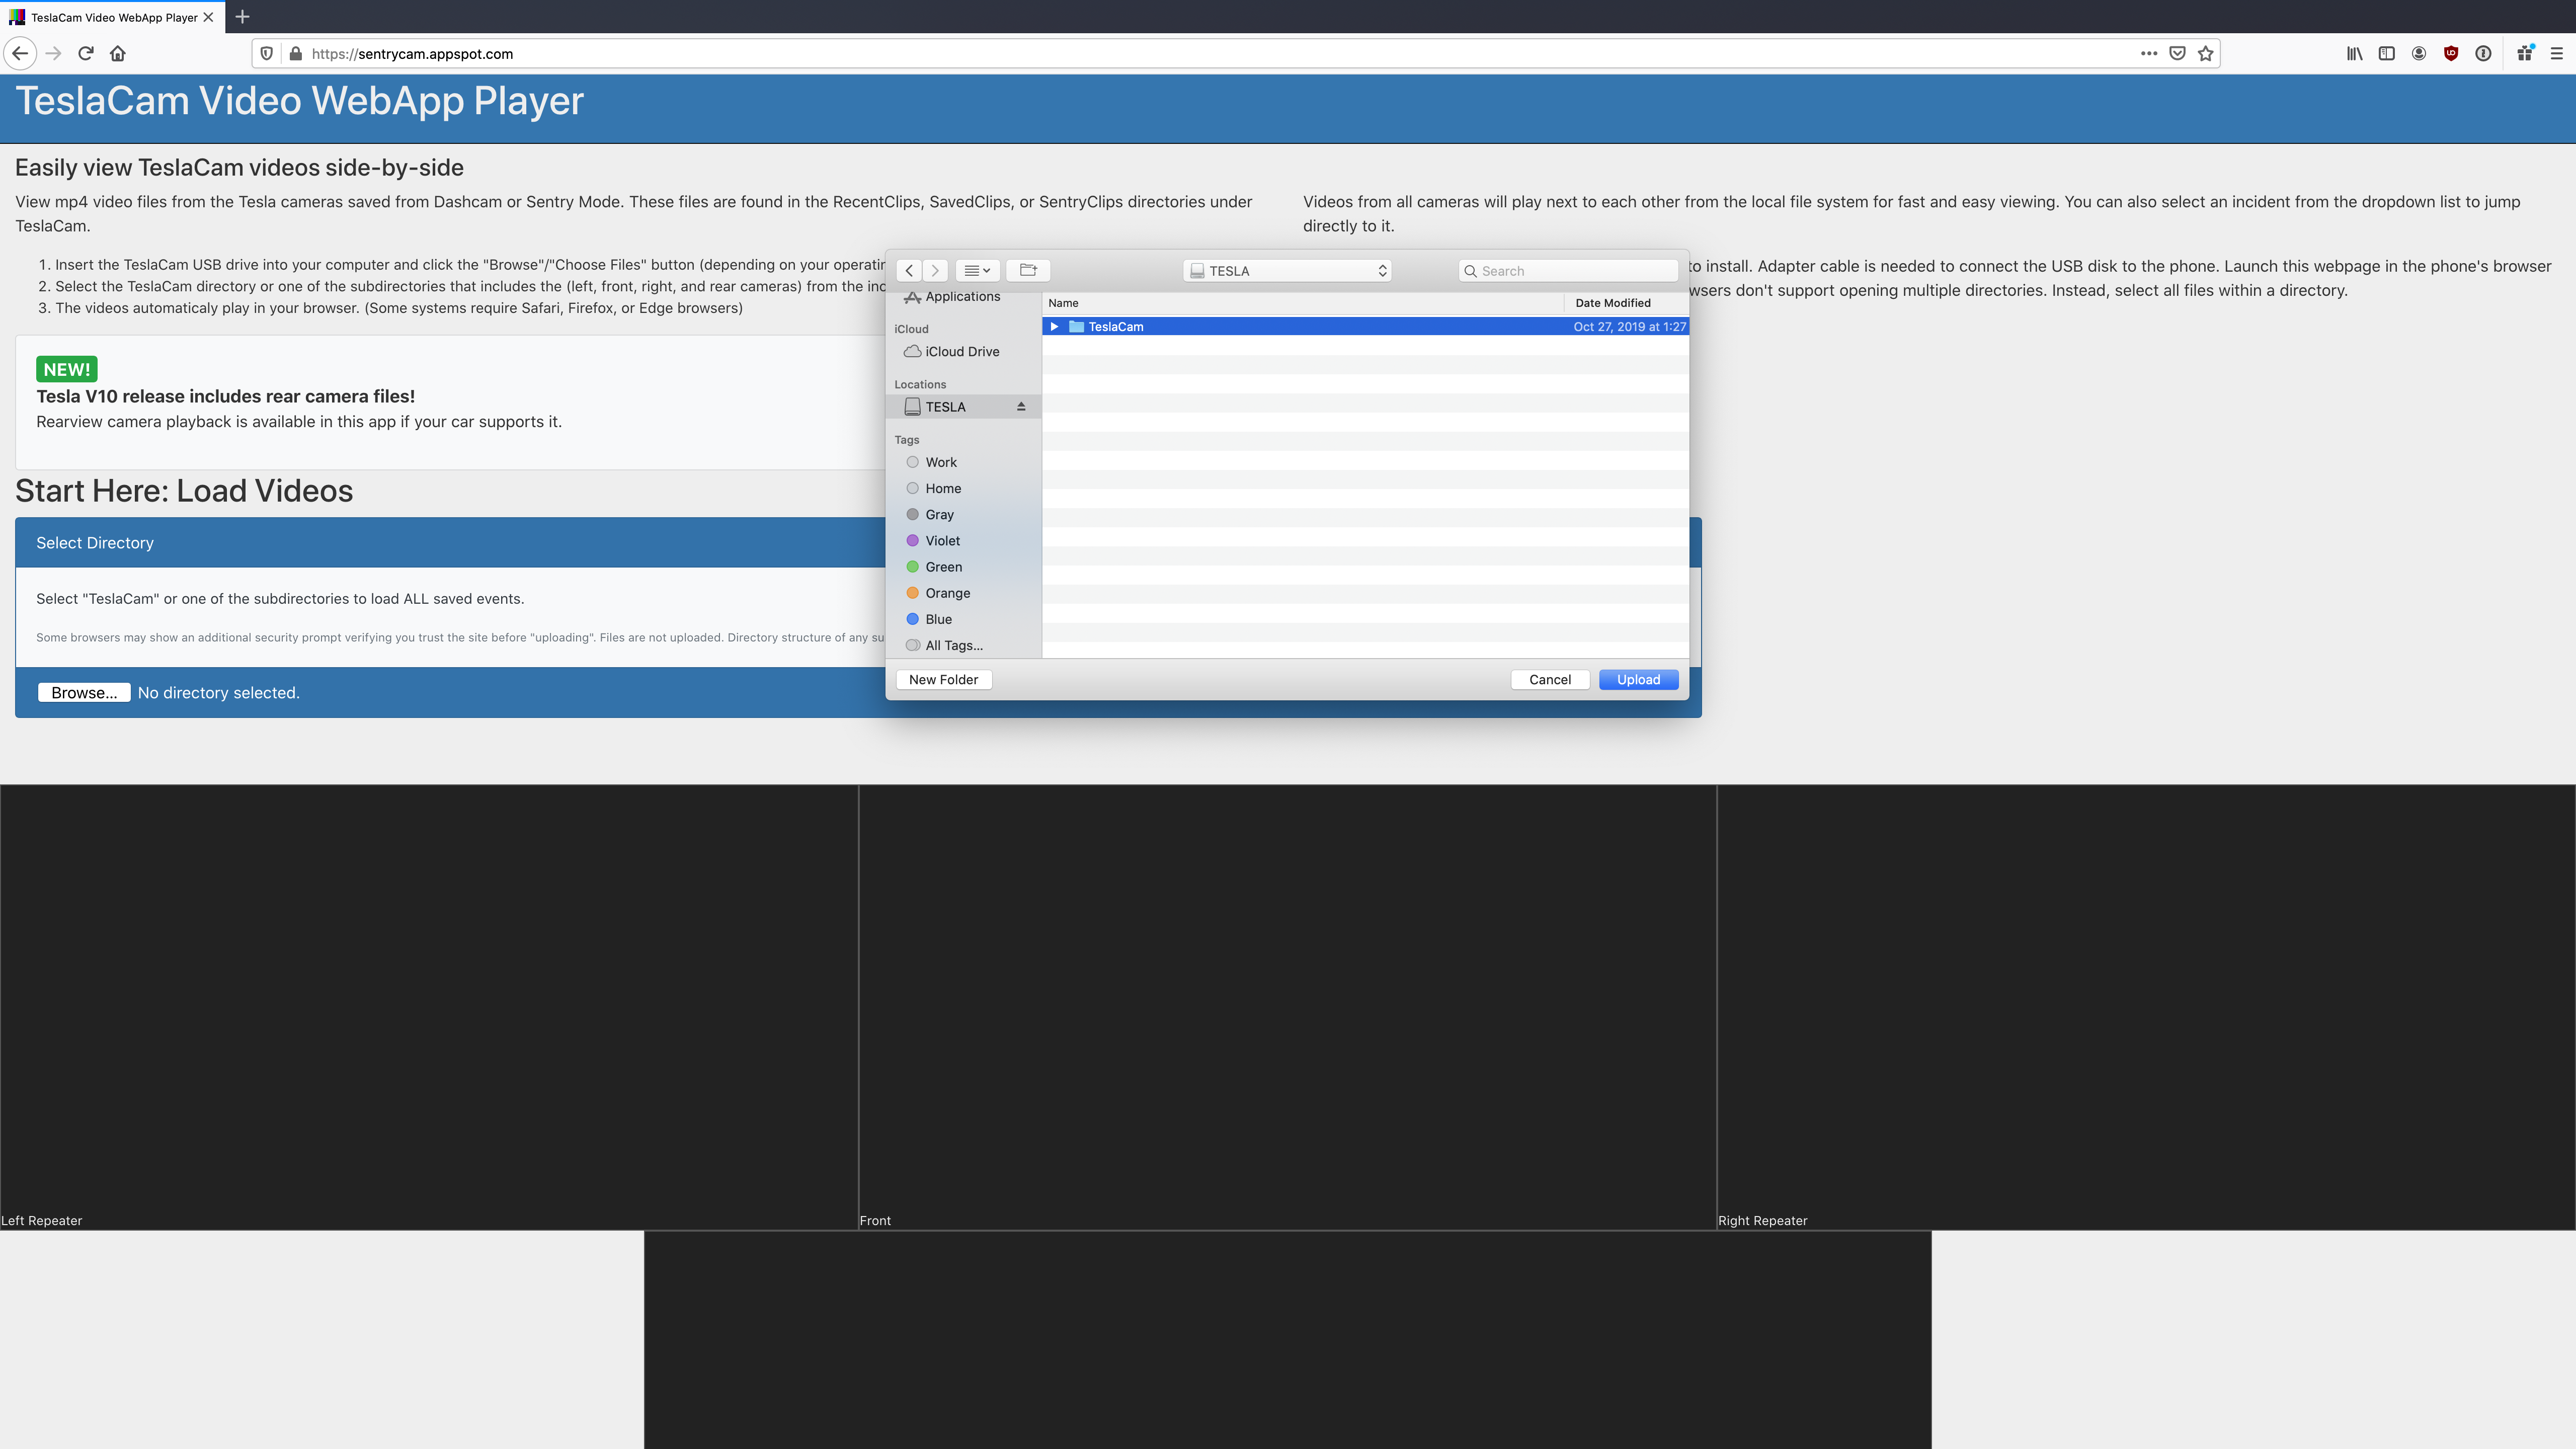
Task: Click the green "NEW!" badge
Action: (x=67, y=370)
